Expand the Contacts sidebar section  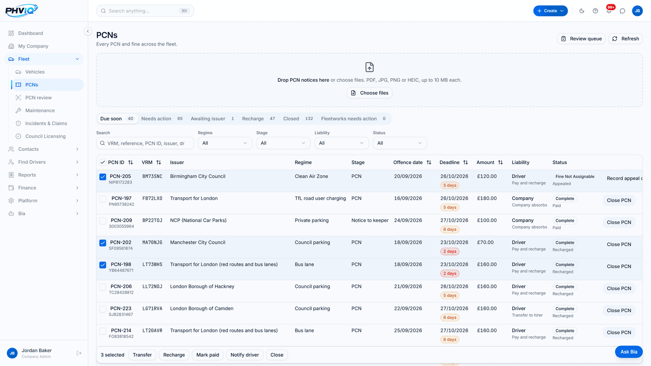(44, 149)
